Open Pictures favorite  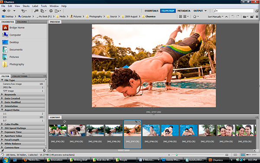pyautogui.click(x=14, y=57)
